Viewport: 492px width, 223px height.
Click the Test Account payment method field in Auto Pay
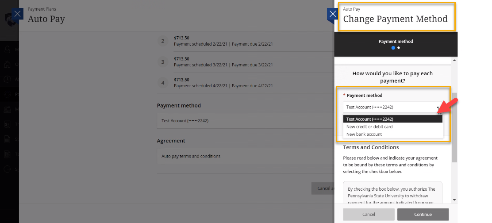(246, 121)
